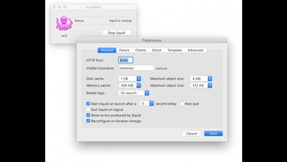Click the pink squid logo in SquidMan window
Screen dimensions: 287x162
tap(64, 23)
